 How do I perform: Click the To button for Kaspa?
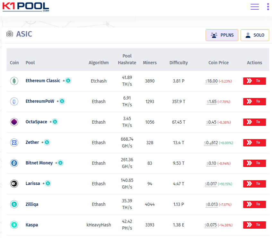pyautogui.click(x=254, y=225)
